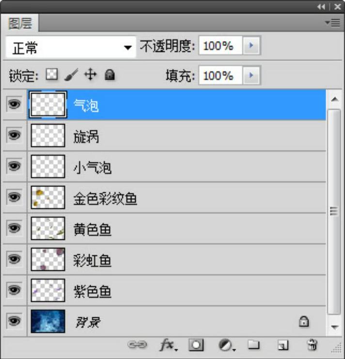The width and height of the screenshot is (345, 359).
Task: Click the link layers chain icon
Action: click(137, 344)
